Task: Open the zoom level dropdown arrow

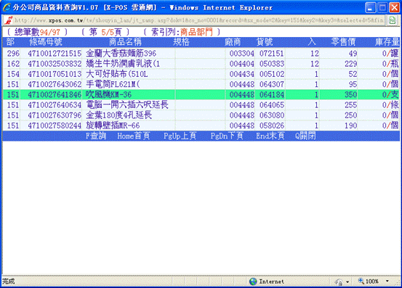Action: pyautogui.click(x=387, y=281)
